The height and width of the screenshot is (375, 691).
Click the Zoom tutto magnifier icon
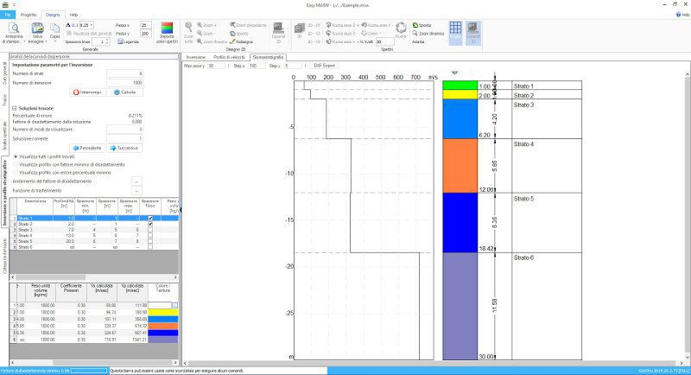(188, 28)
